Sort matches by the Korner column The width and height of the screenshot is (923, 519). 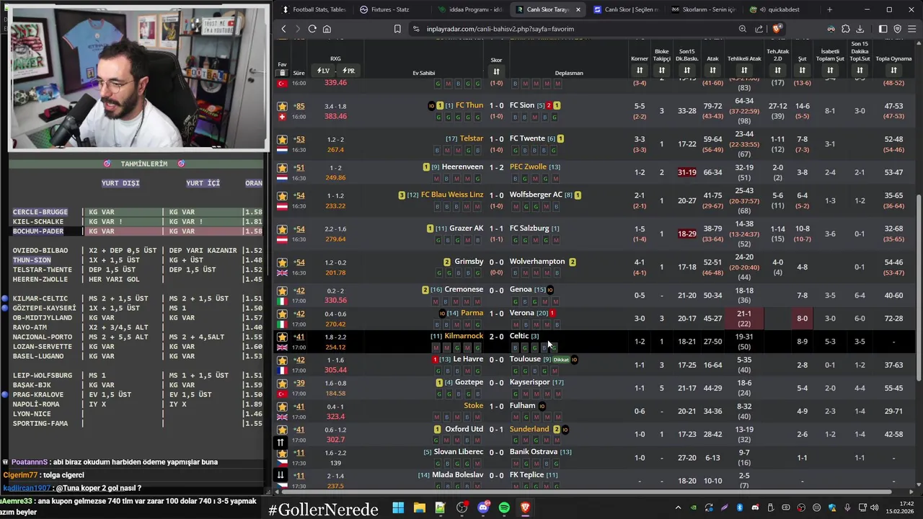coord(640,70)
